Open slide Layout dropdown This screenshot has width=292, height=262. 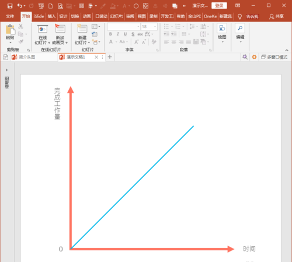tap(96, 26)
